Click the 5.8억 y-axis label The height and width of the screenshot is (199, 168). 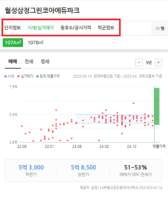[13, 114]
